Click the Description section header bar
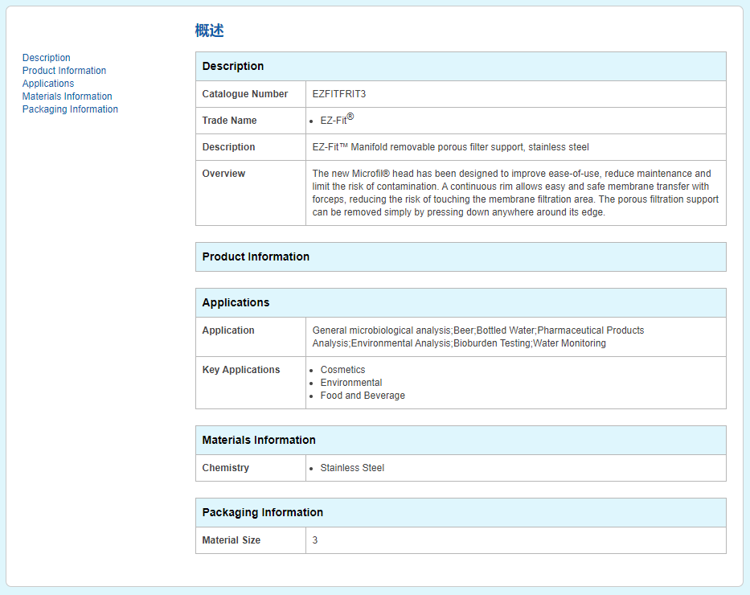This screenshot has width=750, height=595. 461,66
